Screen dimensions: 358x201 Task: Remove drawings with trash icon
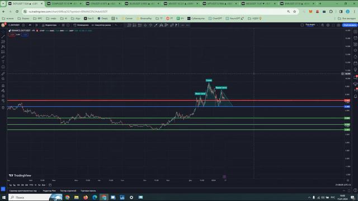(3, 108)
